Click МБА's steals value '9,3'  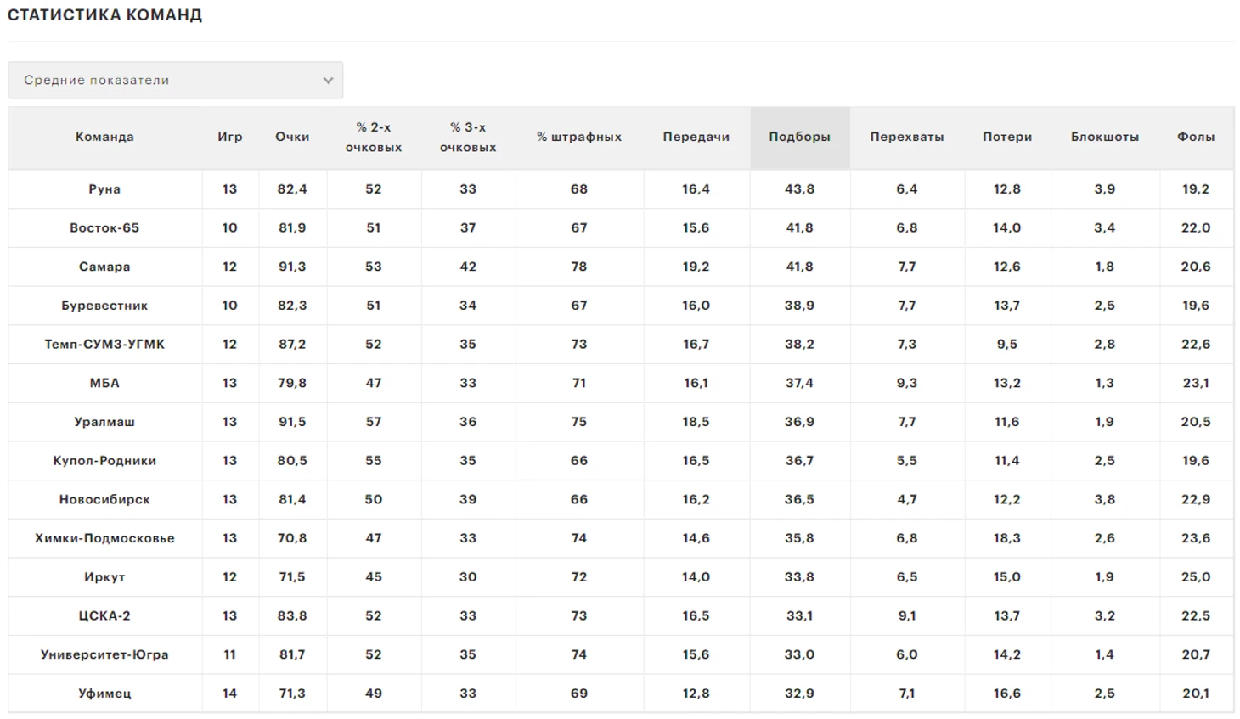(x=907, y=384)
